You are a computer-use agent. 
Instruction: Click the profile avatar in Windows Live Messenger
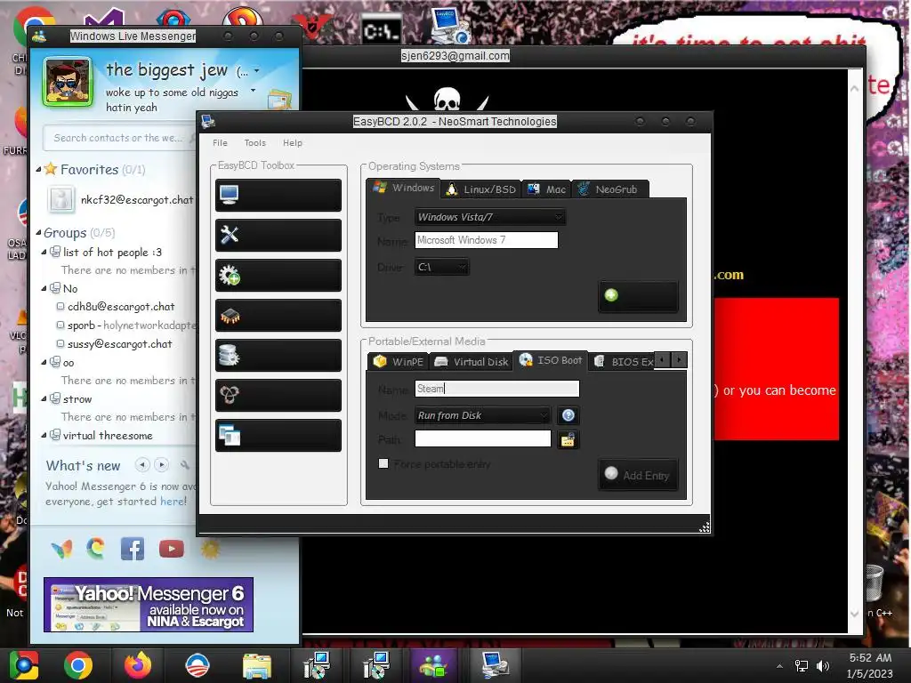tap(68, 82)
